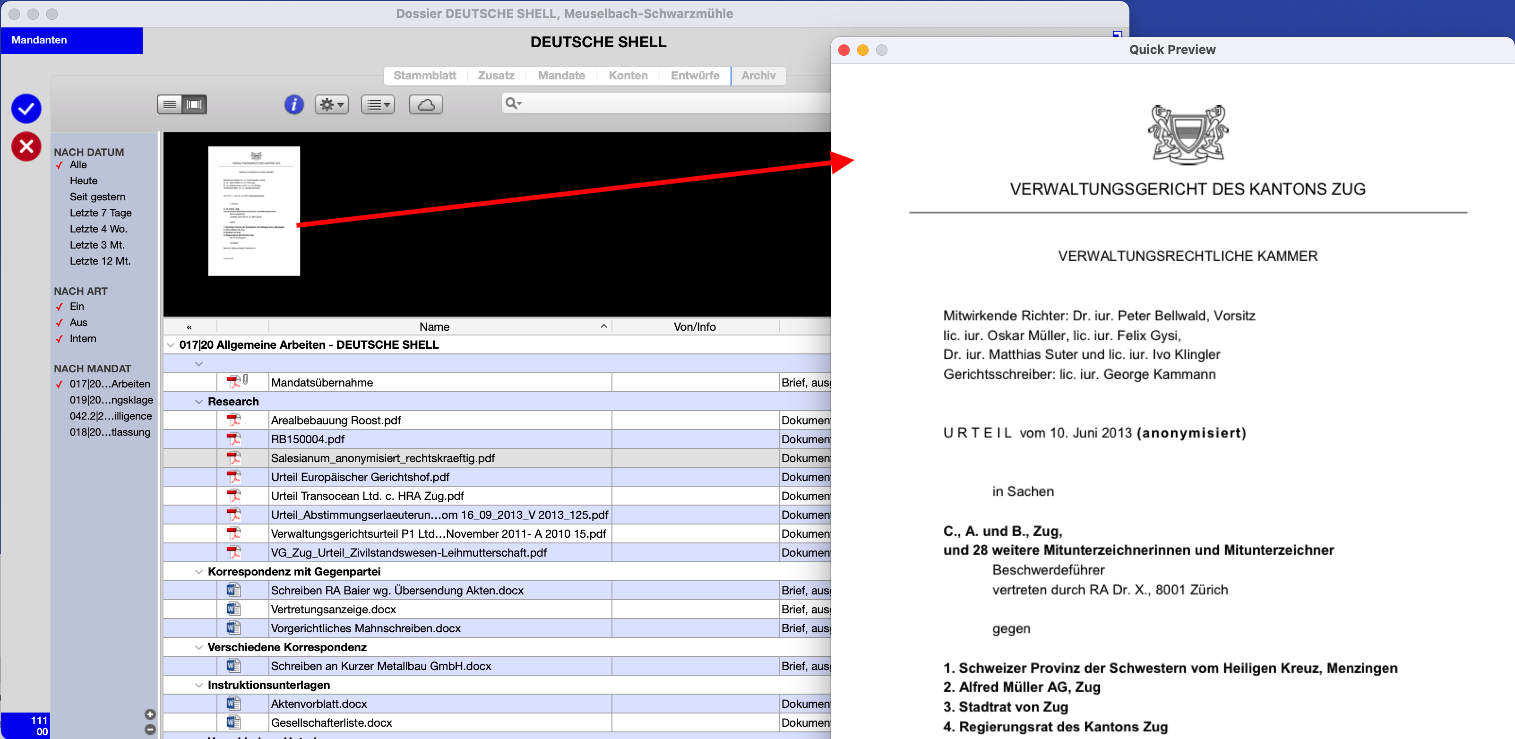Open the Entwürfe tab
The image size is (1515, 739).
[x=695, y=75]
